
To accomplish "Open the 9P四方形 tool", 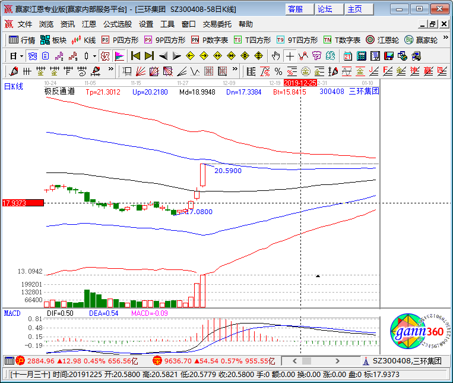I will click(x=165, y=40).
